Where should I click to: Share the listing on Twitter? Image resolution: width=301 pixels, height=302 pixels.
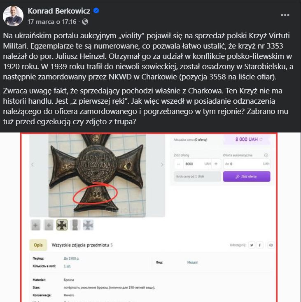click(x=251, y=245)
